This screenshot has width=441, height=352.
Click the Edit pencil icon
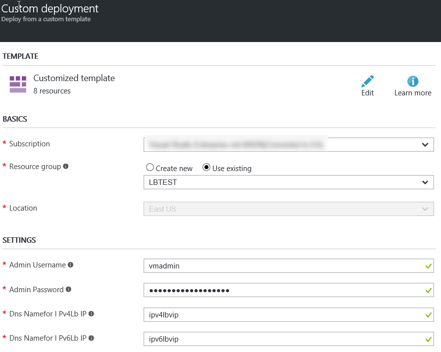pyautogui.click(x=367, y=81)
